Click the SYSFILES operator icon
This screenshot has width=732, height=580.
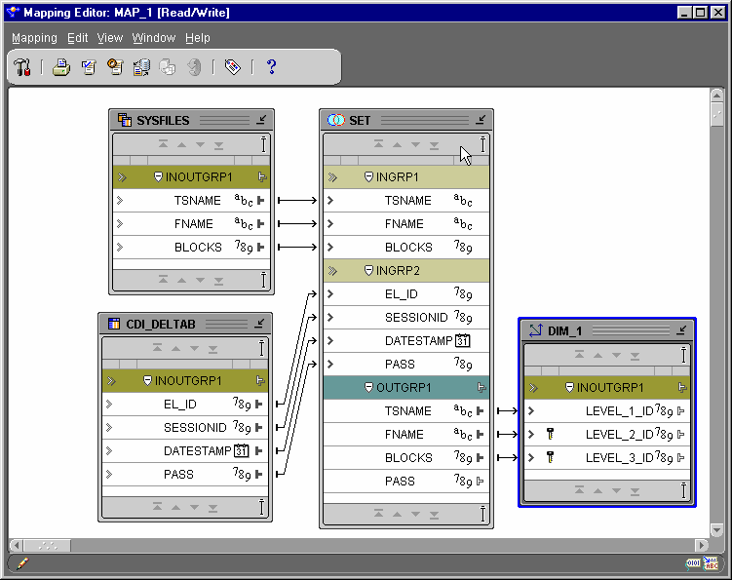pyautogui.click(x=124, y=120)
